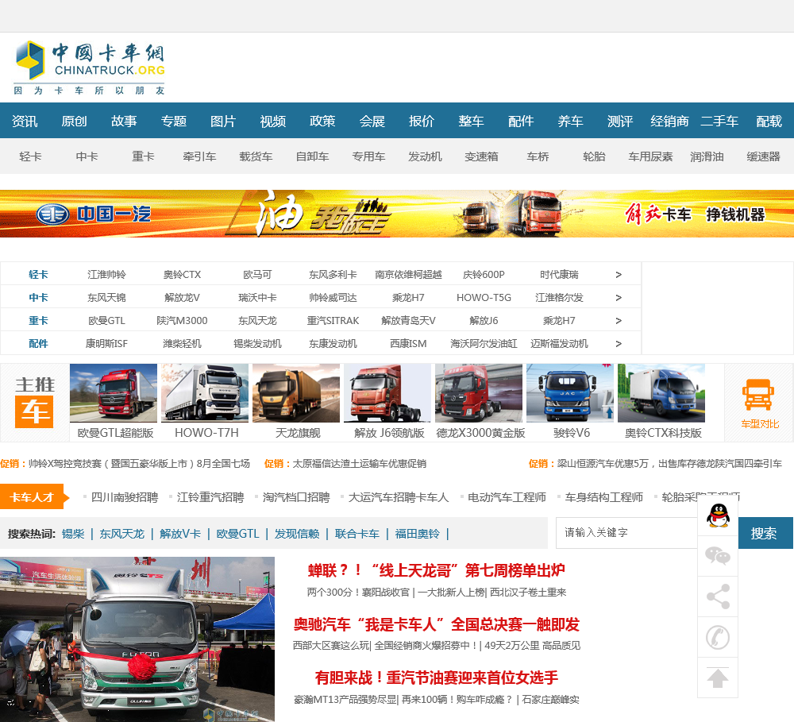Open the 二手车 main nav tab
The image size is (794, 722).
click(x=719, y=121)
